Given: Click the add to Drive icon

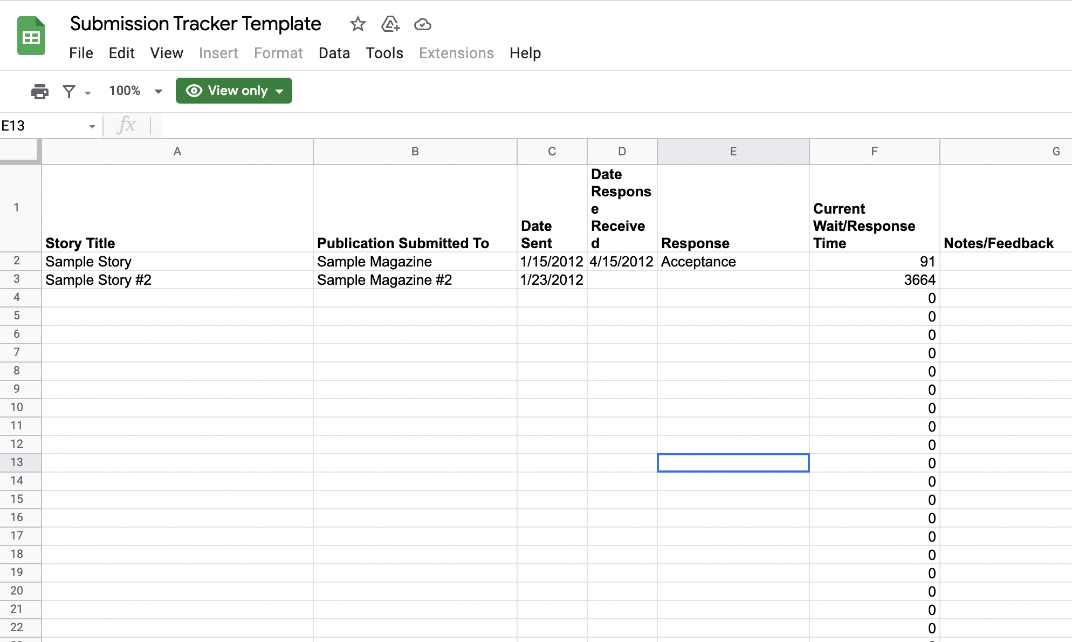Looking at the screenshot, I should [x=390, y=24].
